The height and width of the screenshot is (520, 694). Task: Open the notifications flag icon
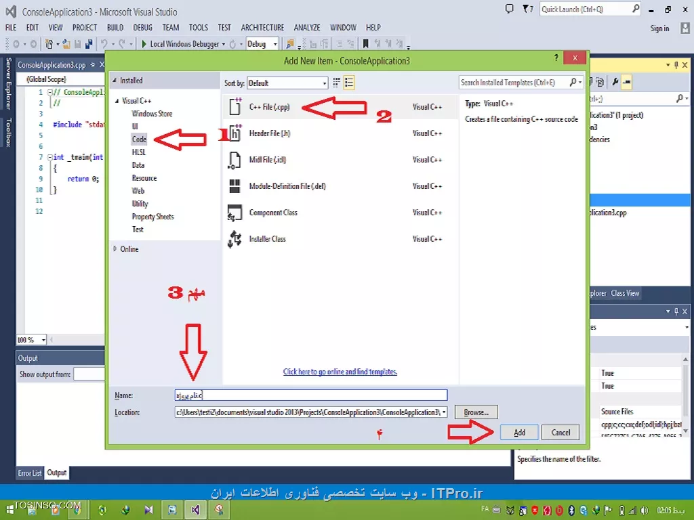[527, 9]
